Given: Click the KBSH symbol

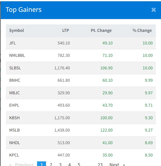Looking at the screenshot, I should coord(14,118).
